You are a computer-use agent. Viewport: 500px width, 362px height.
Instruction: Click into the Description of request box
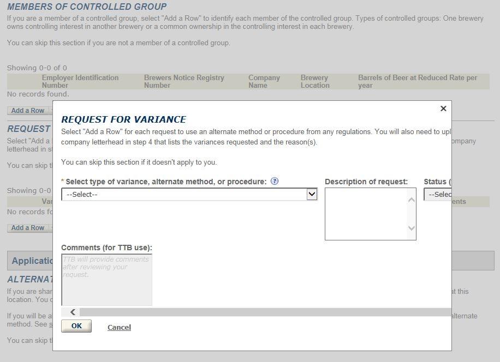tap(366, 214)
